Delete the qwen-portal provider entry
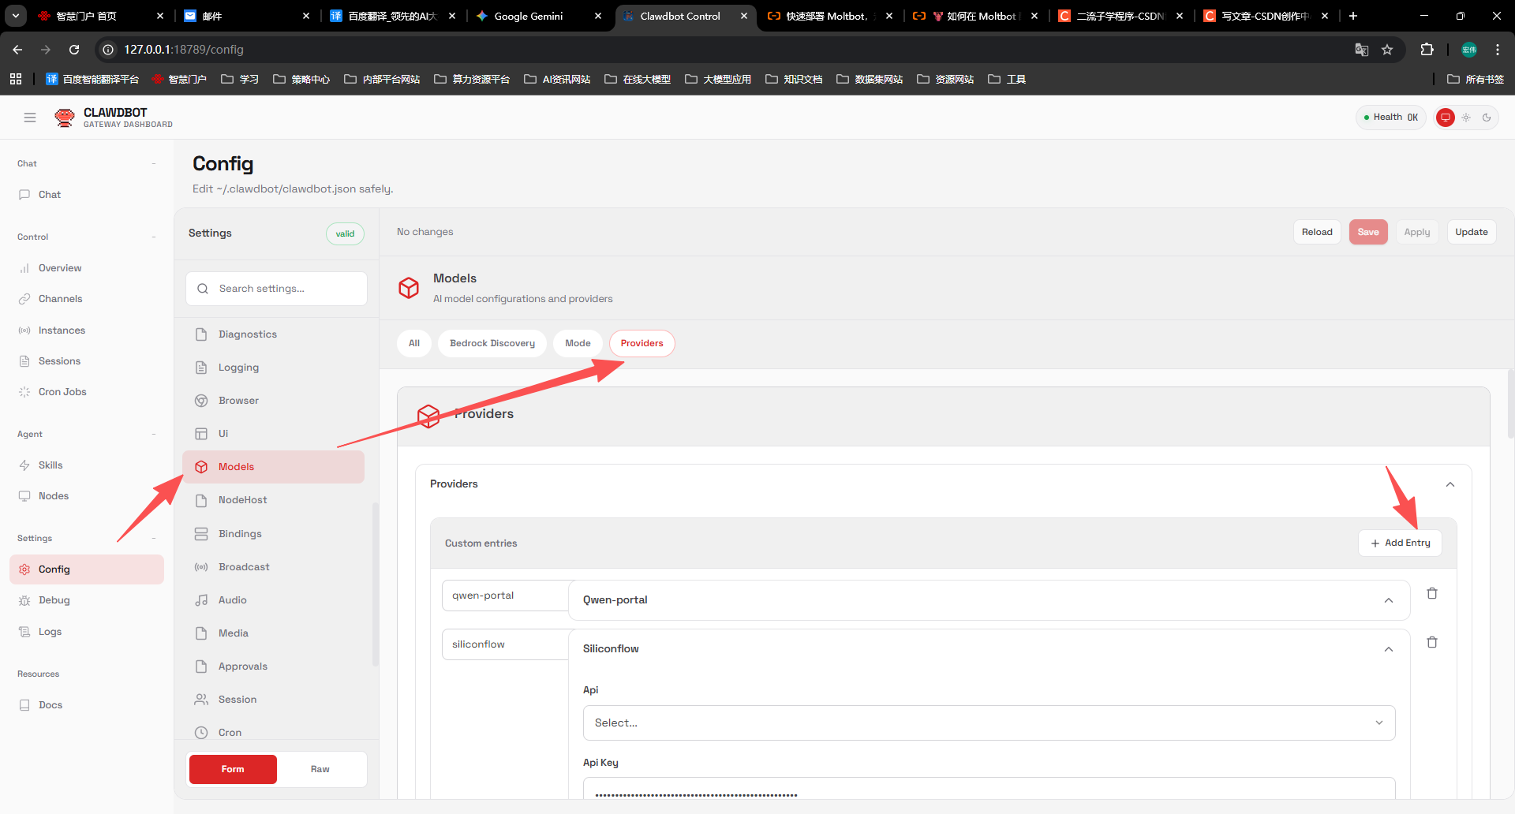The width and height of the screenshot is (1515, 814). pos(1432,593)
